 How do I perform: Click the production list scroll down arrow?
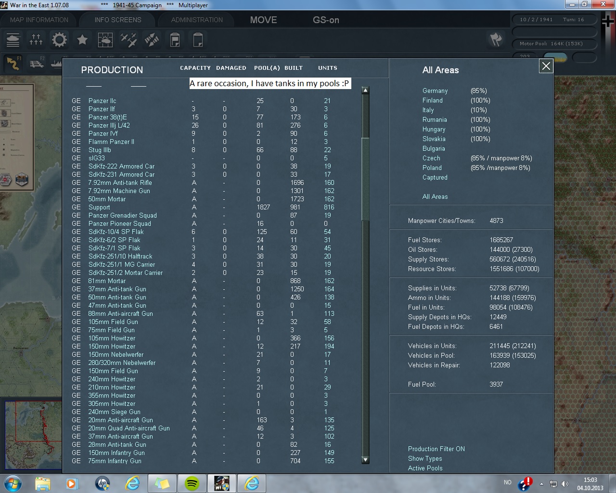pos(365,460)
